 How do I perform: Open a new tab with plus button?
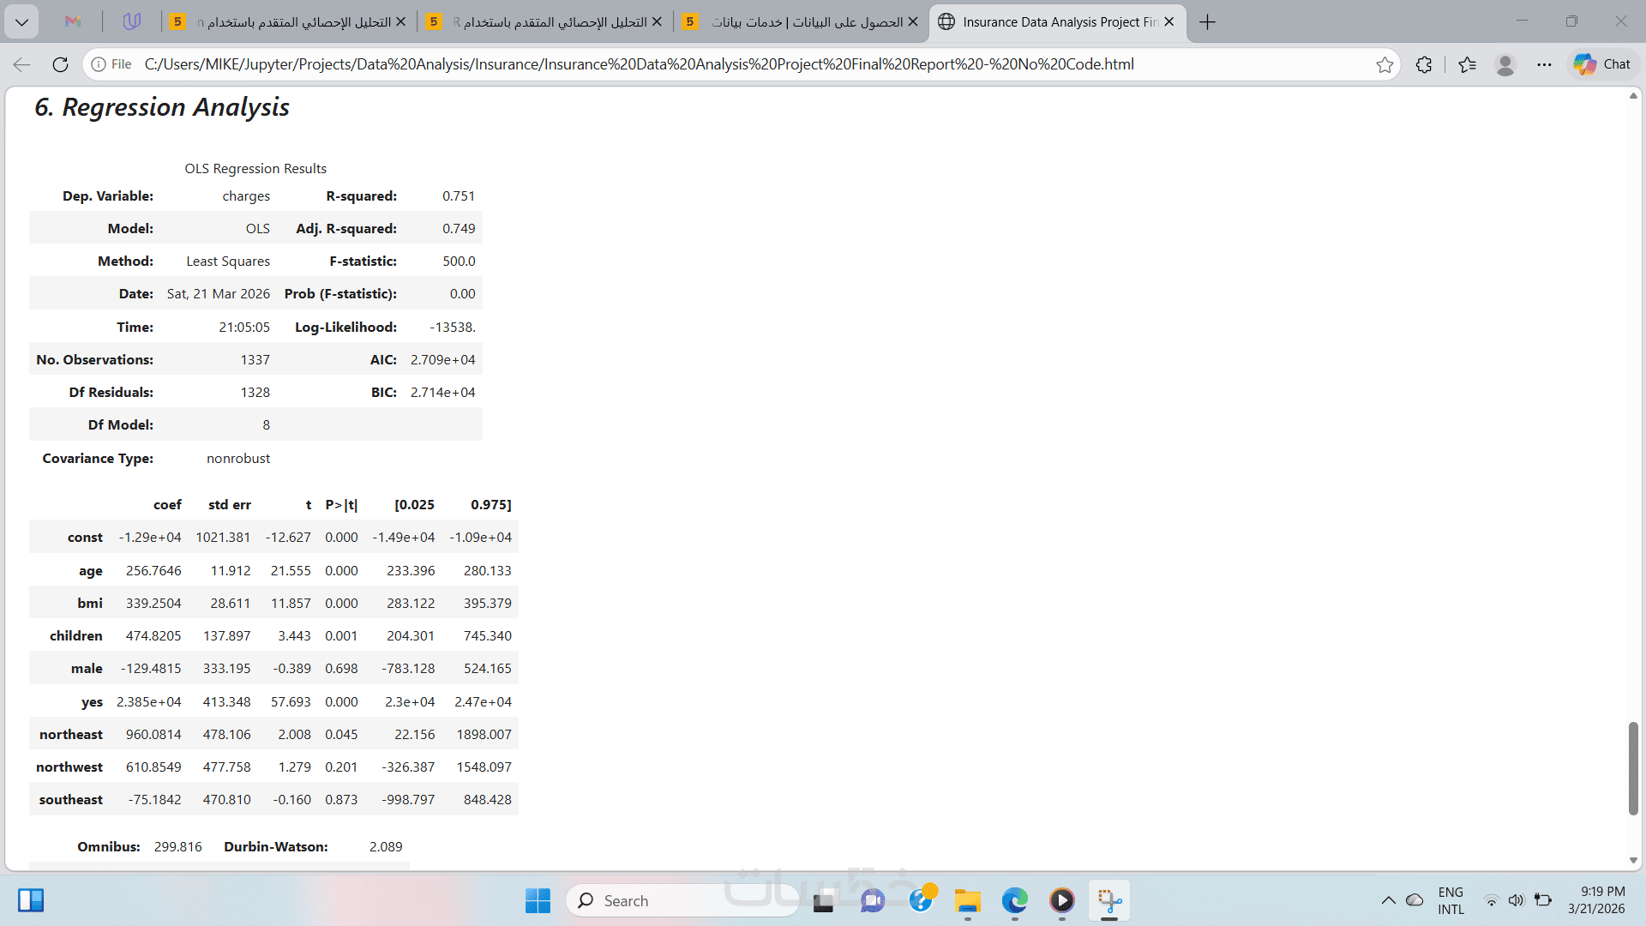1207,21
